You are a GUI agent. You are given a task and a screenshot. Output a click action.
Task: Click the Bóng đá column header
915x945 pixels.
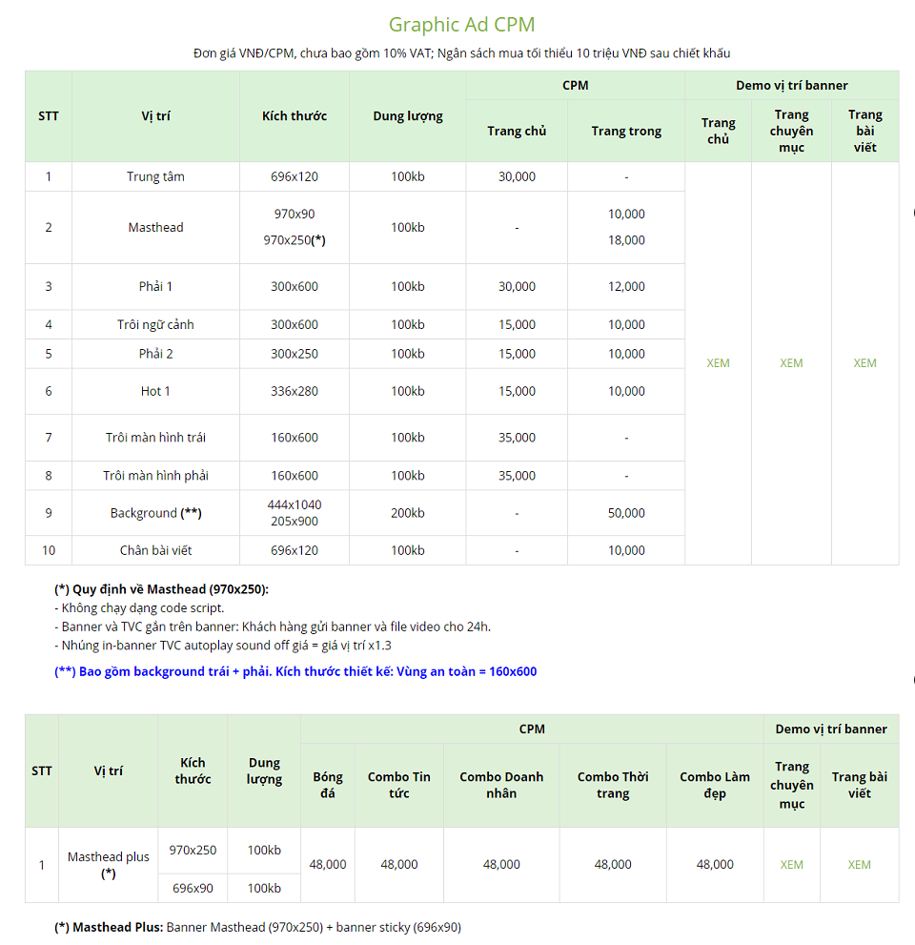[328, 785]
